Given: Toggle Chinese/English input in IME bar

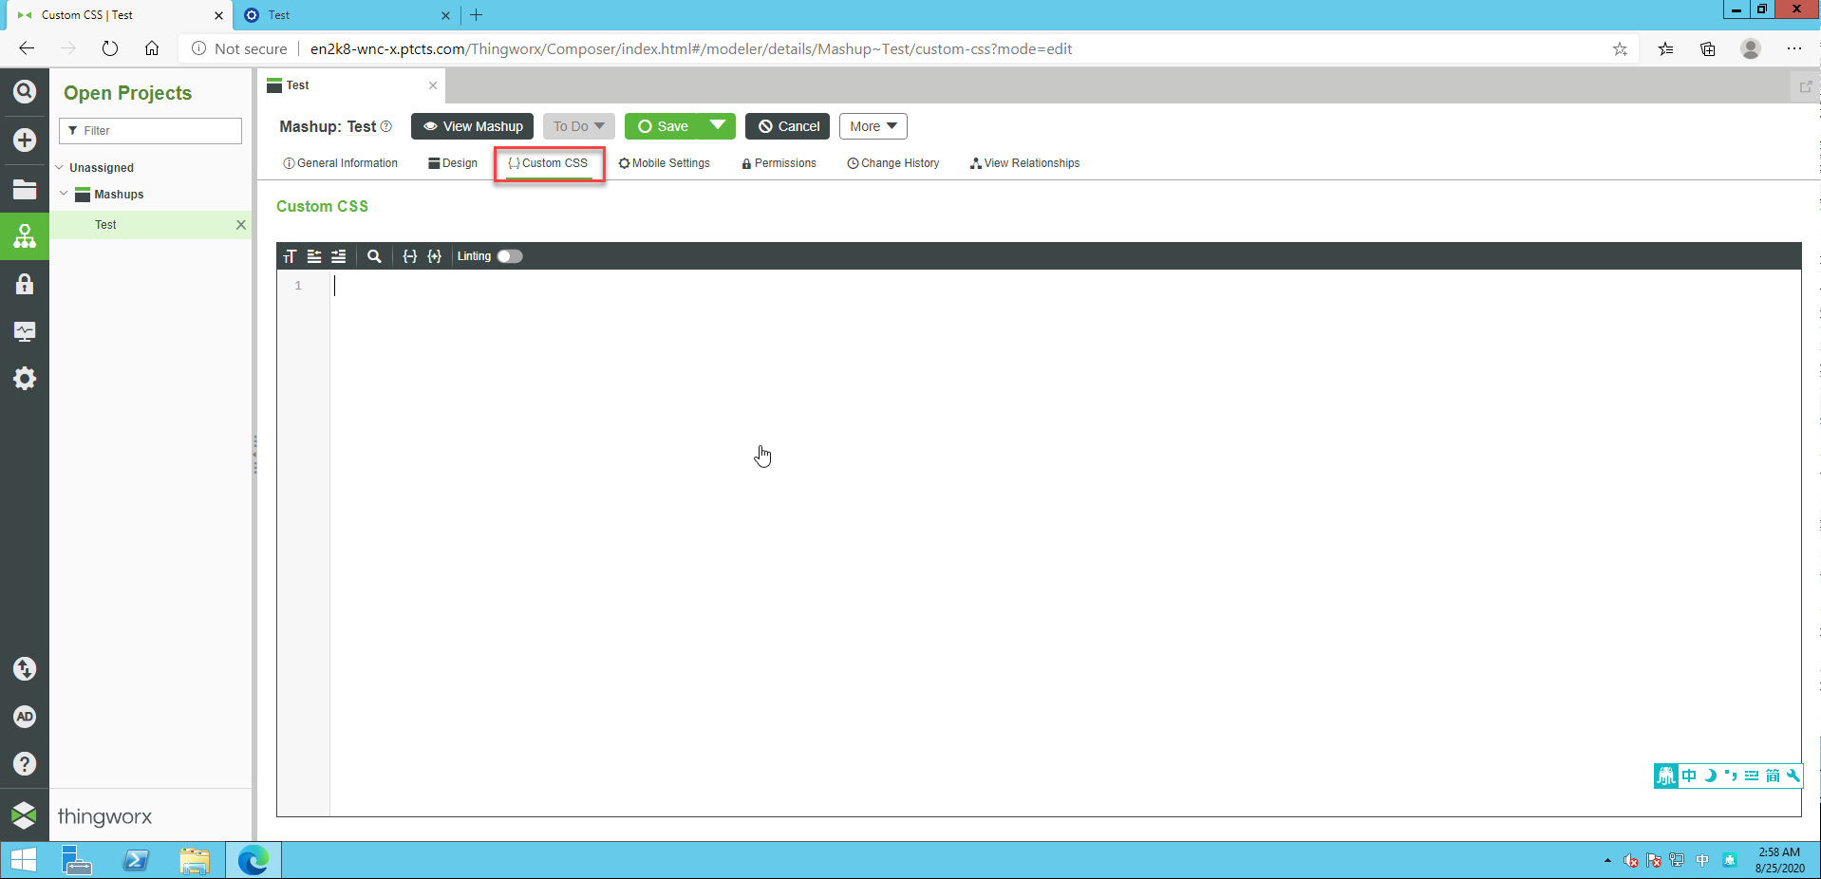Looking at the screenshot, I should (1690, 776).
